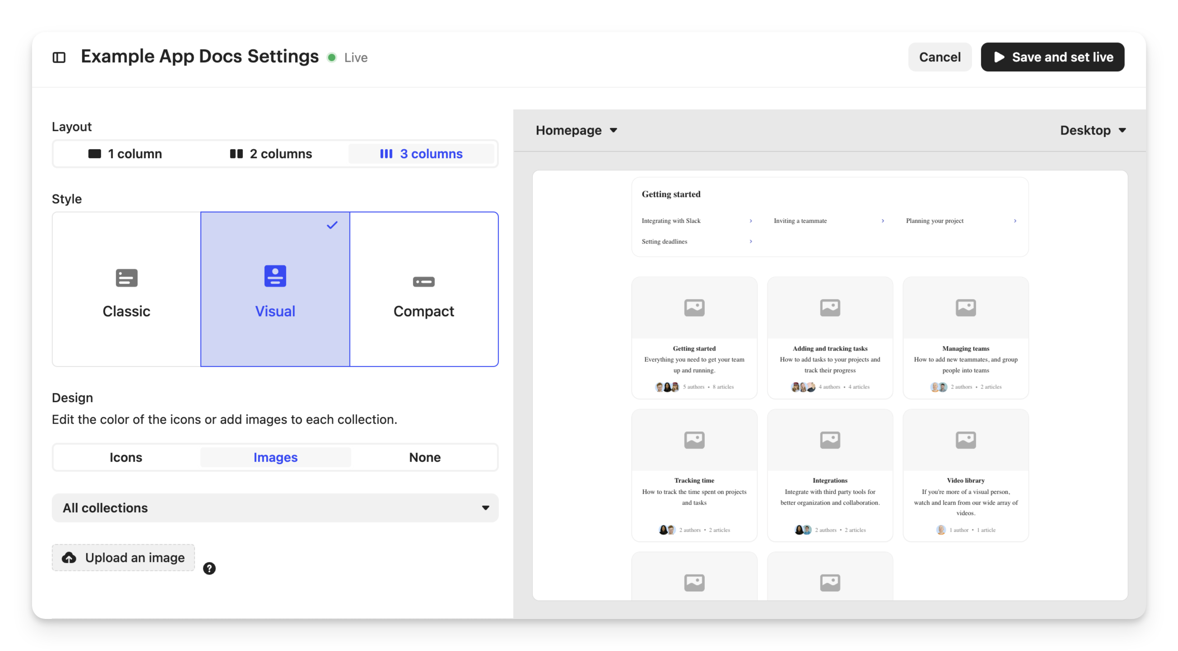The width and height of the screenshot is (1178, 651).
Task: Click Upload an image button
Action: [123, 557]
